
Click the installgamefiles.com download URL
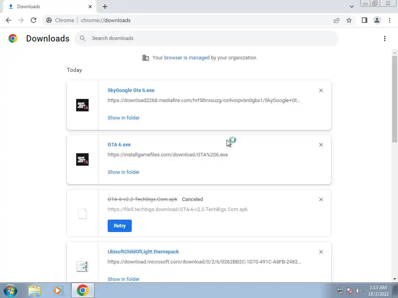pos(168,154)
